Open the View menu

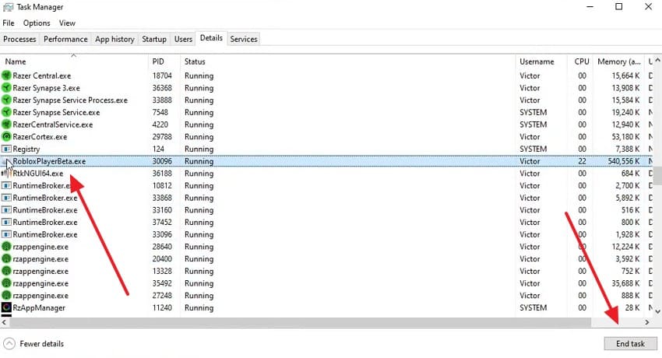[x=67, y=23]
